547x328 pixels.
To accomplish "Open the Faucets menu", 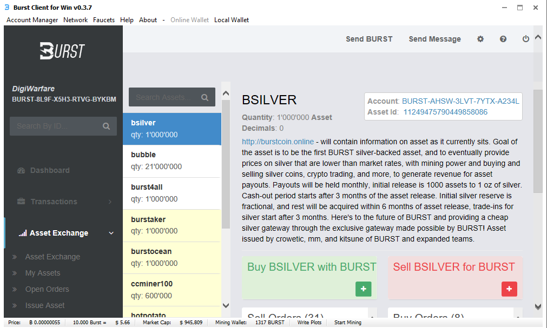I will [x=103, y=20].
